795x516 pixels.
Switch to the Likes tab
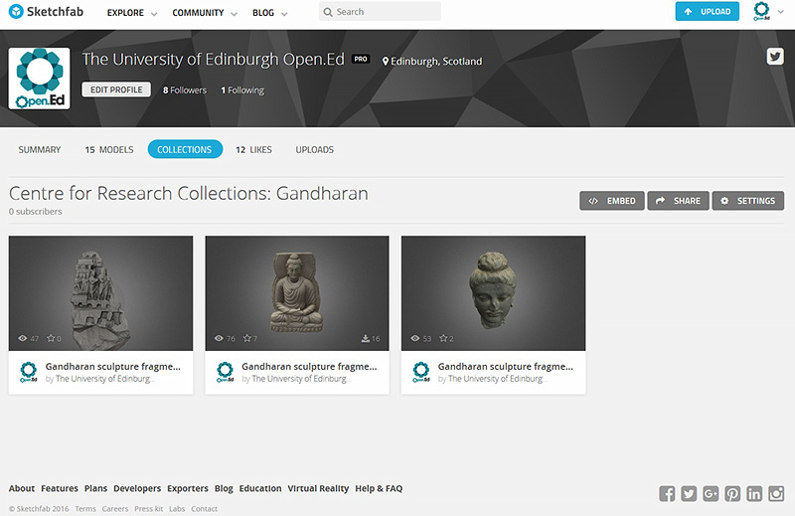point(253,150)
